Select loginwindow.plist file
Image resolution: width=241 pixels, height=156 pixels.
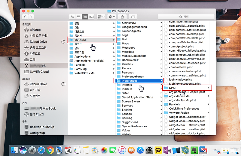(187, 79)
